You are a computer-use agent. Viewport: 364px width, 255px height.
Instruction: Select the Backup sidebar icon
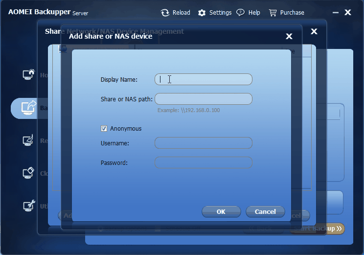pyautogui.click(x=29, y=108)
